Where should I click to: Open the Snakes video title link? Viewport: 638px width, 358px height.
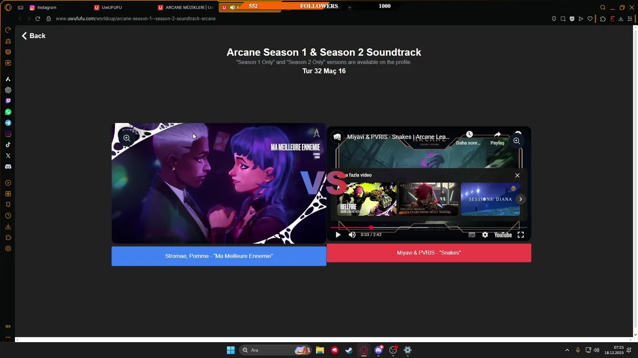[x=398, y=137]
